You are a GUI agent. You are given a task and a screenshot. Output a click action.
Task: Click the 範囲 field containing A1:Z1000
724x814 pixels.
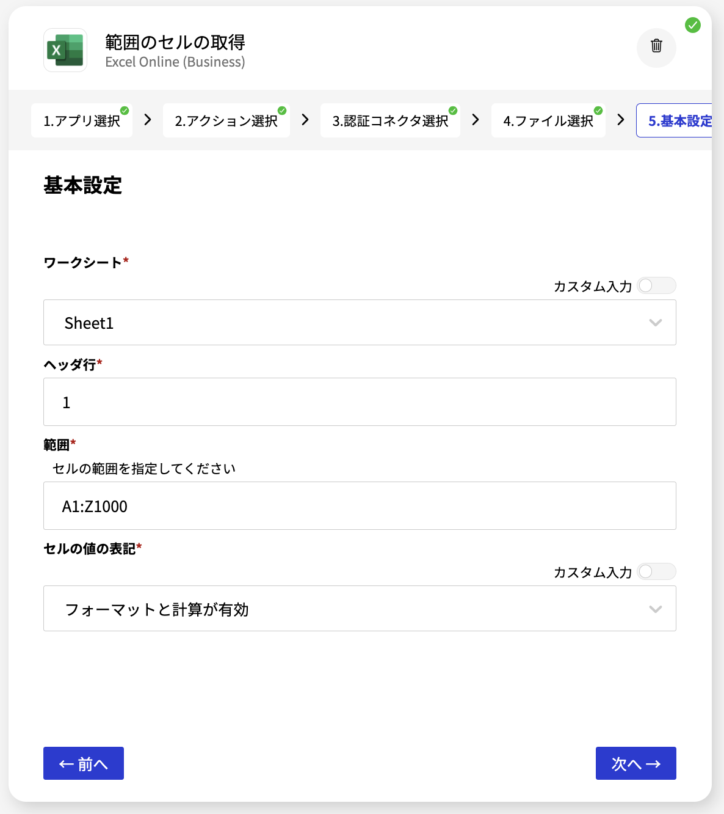360,506
